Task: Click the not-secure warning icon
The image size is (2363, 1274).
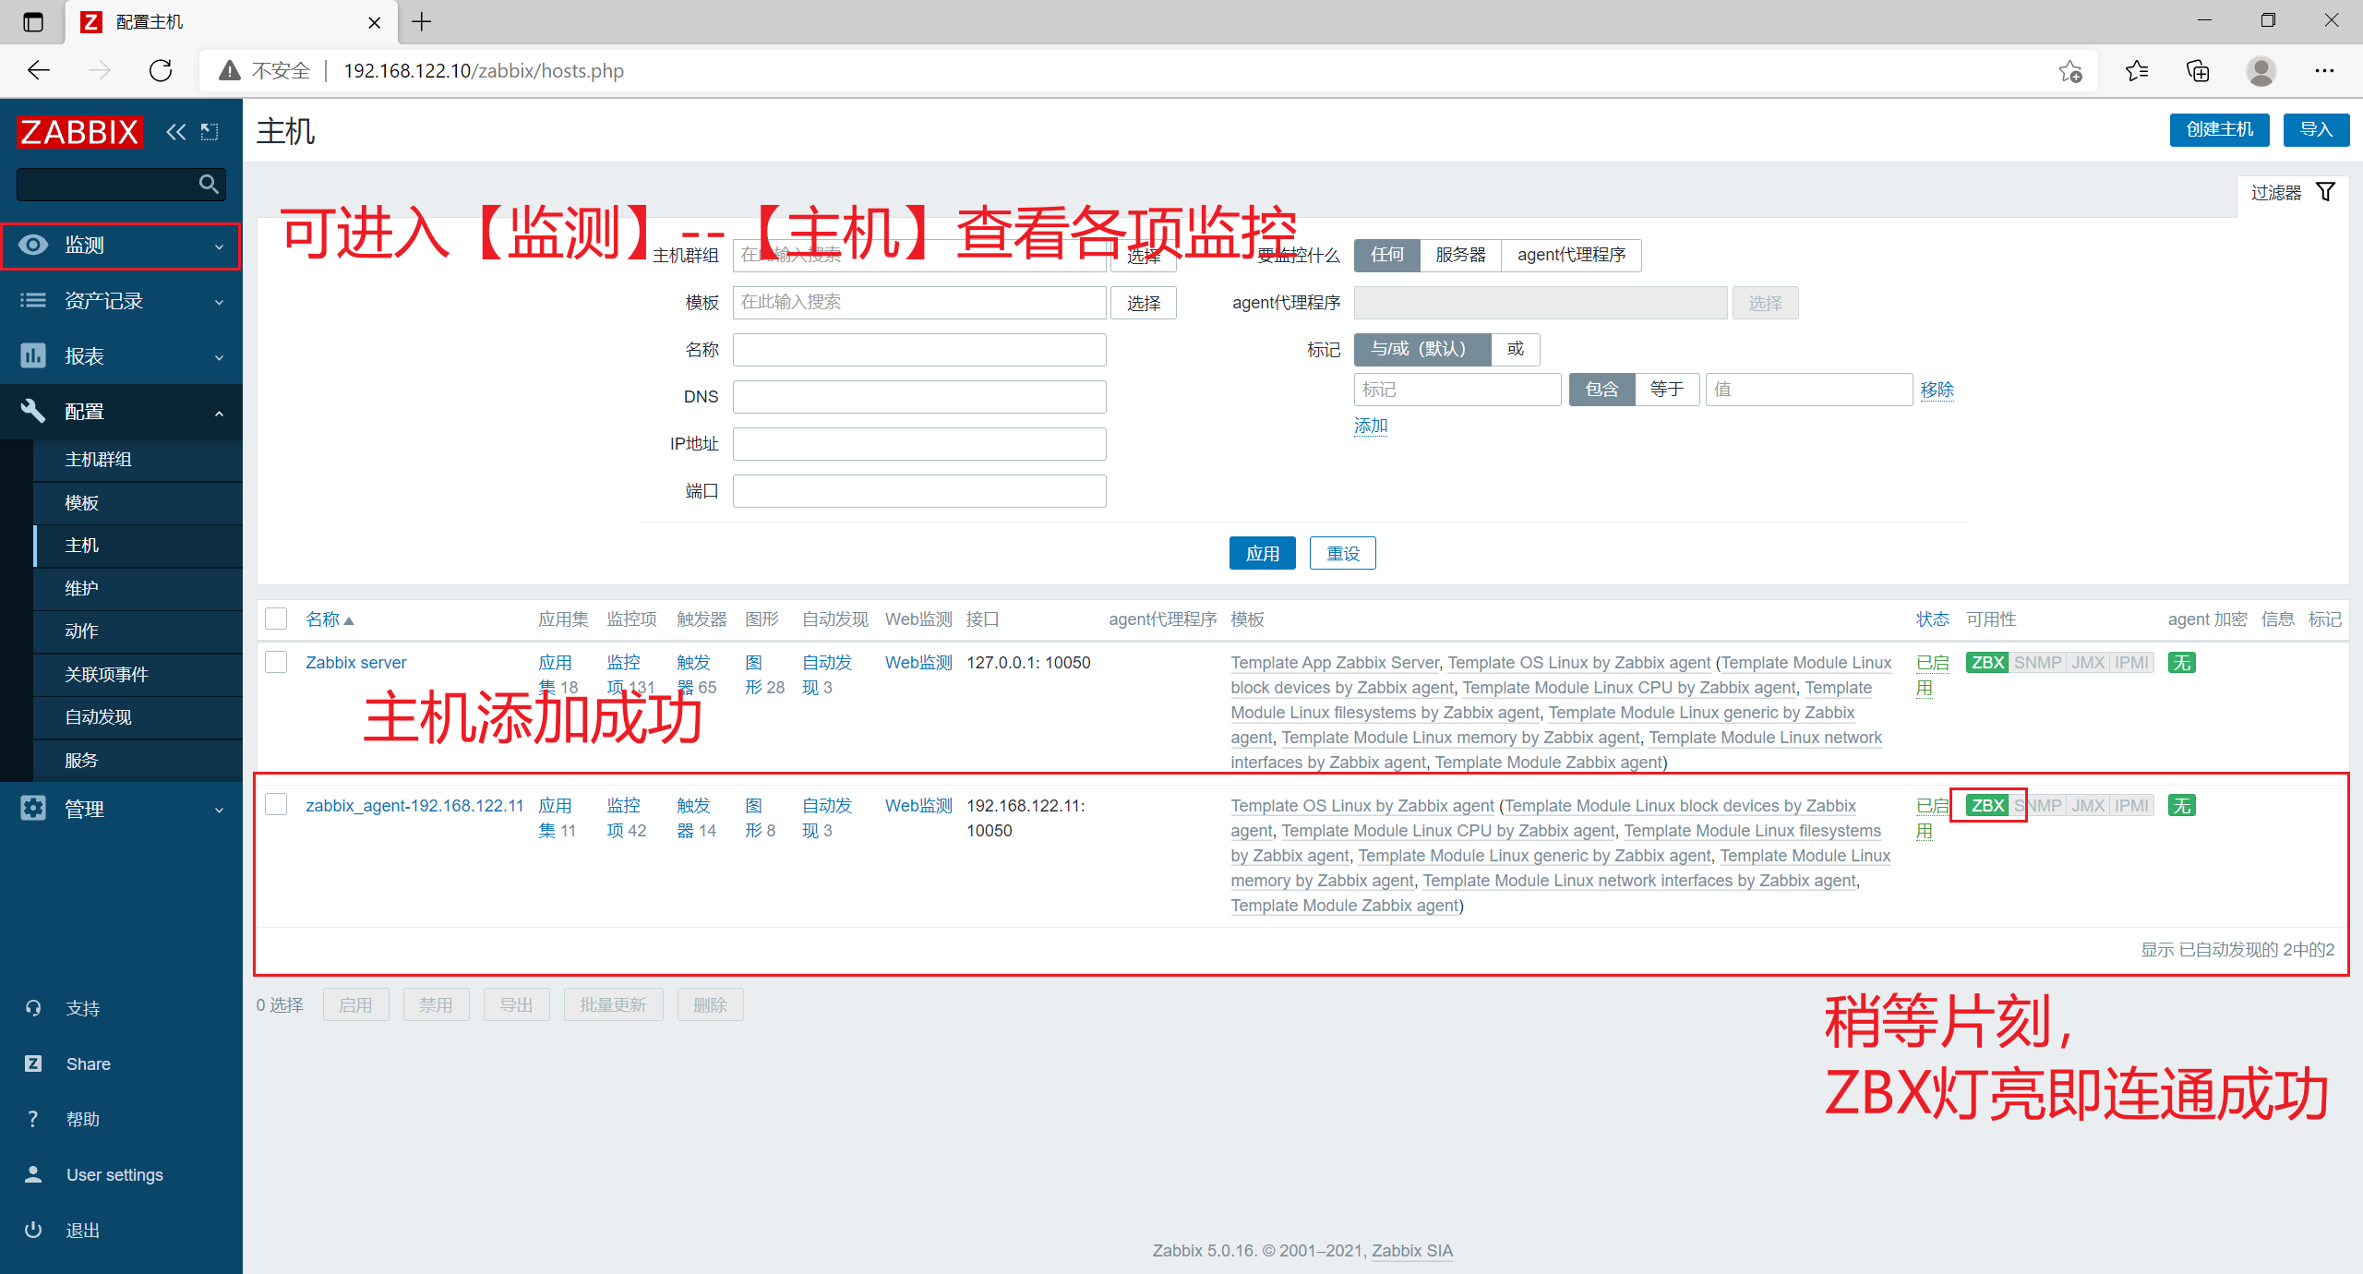Action: pos(230,71)
